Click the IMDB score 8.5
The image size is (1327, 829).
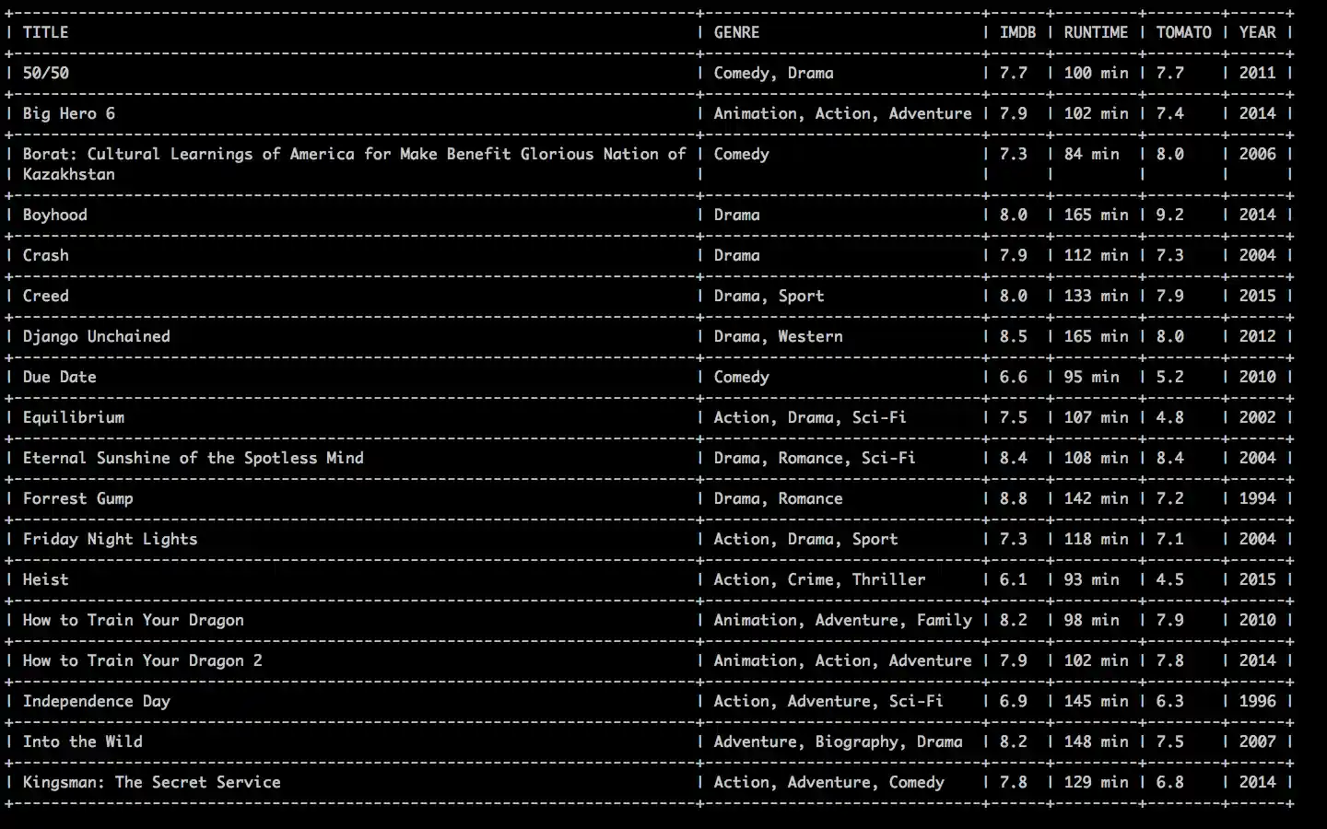[1013, 336]
